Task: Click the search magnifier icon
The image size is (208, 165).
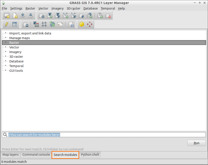Action: (5, 134)
